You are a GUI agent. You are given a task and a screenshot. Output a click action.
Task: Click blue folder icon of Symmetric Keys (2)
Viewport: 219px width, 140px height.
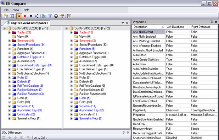coord(76,118)
